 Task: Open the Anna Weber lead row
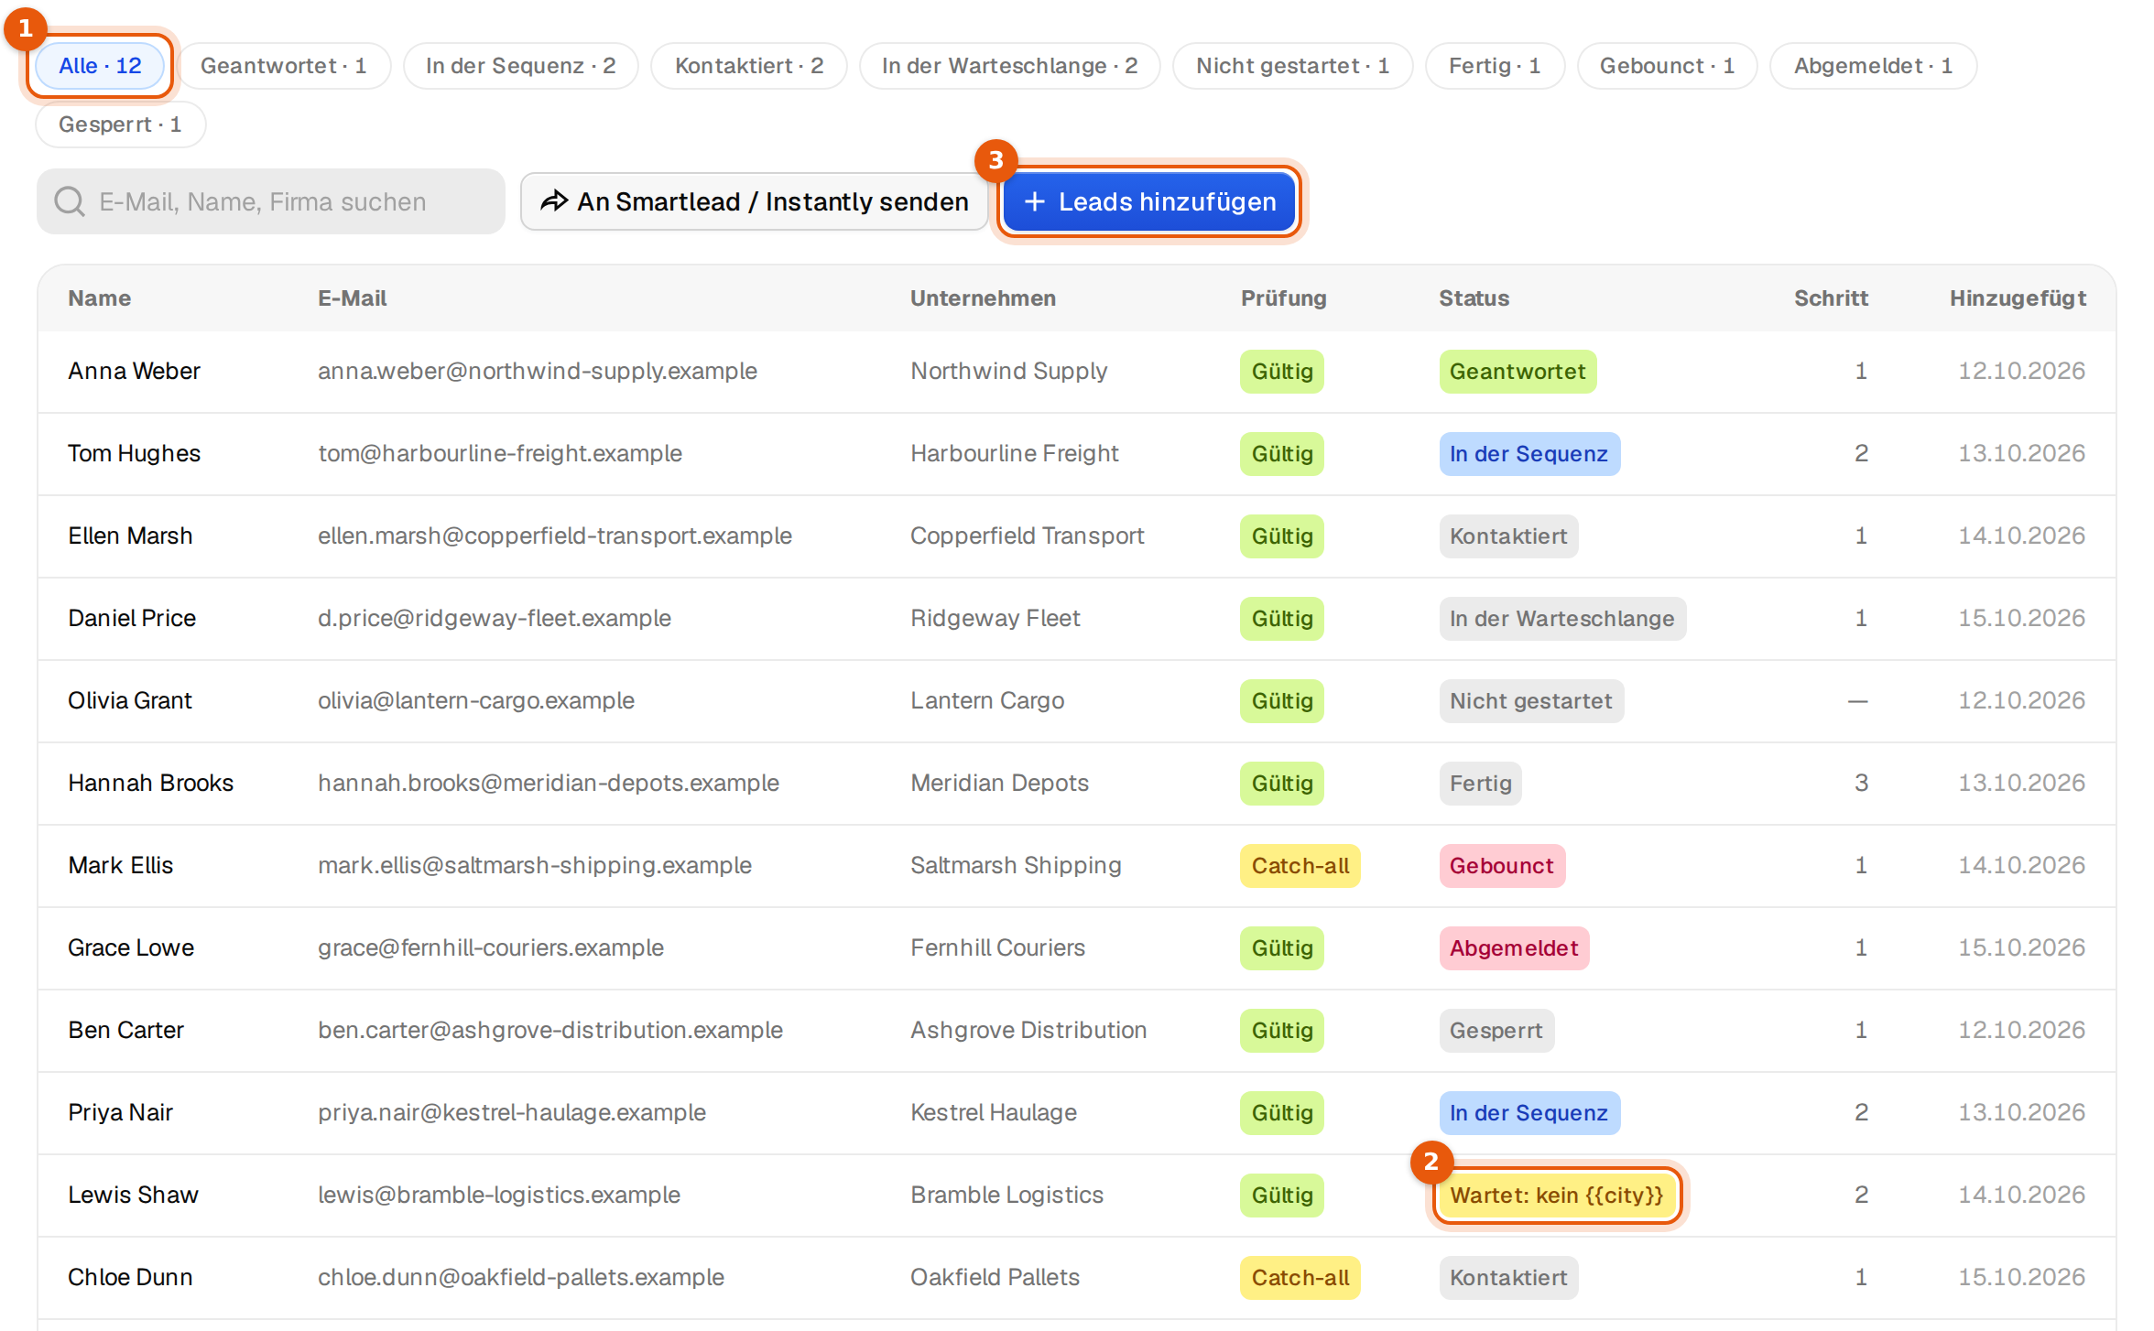pyautogui.click(x=1077, y=372)
